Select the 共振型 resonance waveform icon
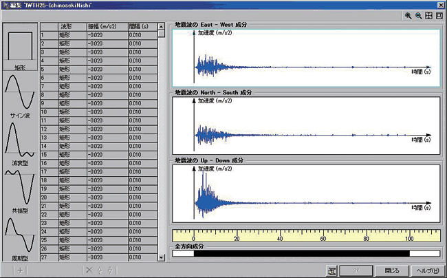 21,186
